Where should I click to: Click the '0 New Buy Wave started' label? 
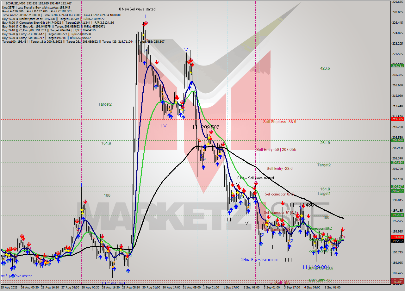tap(259, 260)
